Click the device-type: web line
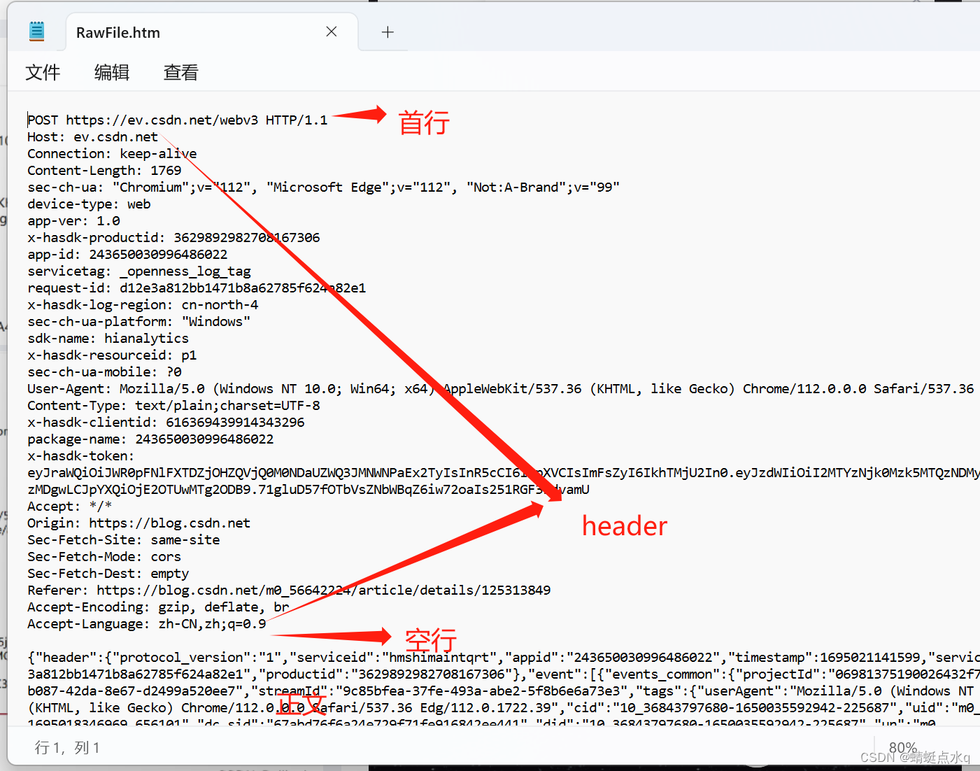Viewport: 980px width, 771px height. coord(89,204)
